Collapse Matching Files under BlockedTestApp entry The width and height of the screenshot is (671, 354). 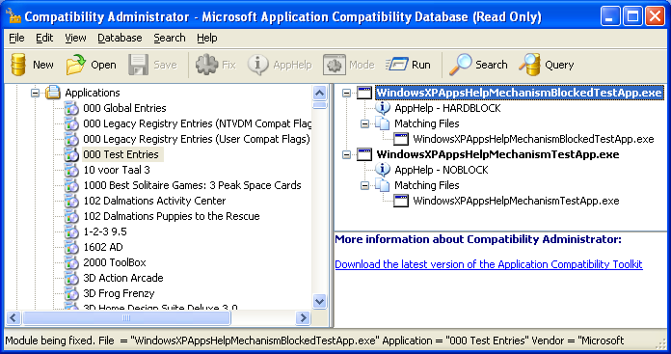(x=365, y=123)
